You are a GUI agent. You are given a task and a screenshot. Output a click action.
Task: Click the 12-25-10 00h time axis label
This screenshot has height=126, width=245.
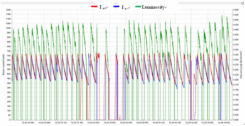(x=208, y=122)
